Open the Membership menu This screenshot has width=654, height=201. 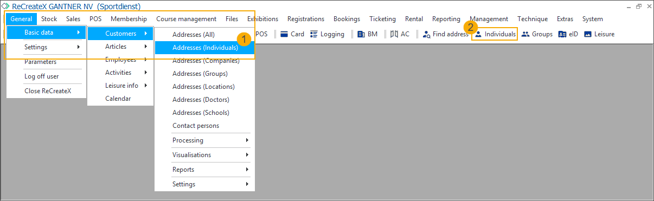129,19
